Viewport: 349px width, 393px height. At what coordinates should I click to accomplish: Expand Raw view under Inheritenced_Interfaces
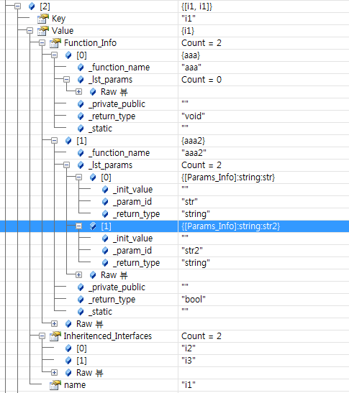pos(54,373)
